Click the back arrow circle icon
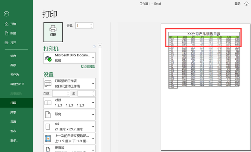251x152 pixels. click(x=7, y=14)
